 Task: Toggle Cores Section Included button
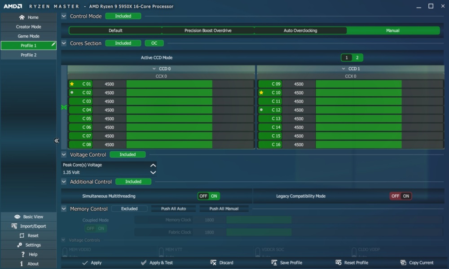(123, 43)
